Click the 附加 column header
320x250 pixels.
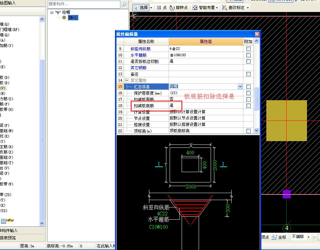coord(248,42)
